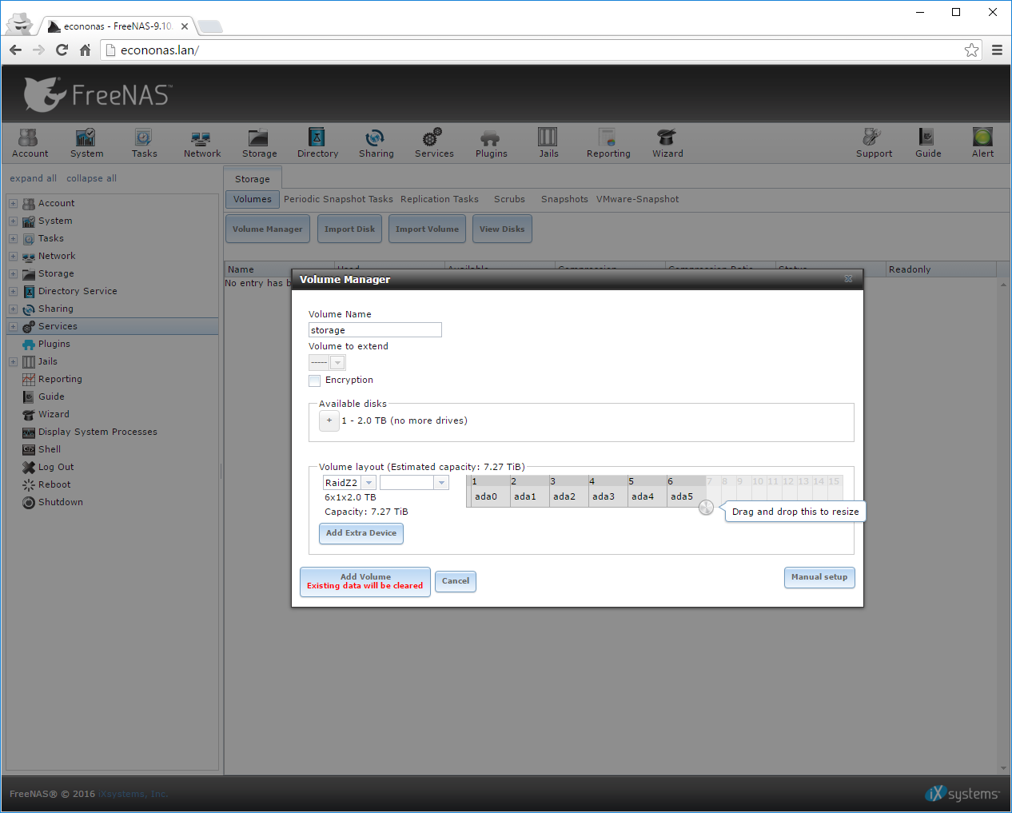Screen dimensions: 1012x813
Task: Check the green Alert indicator
Action: click(982, 143)
